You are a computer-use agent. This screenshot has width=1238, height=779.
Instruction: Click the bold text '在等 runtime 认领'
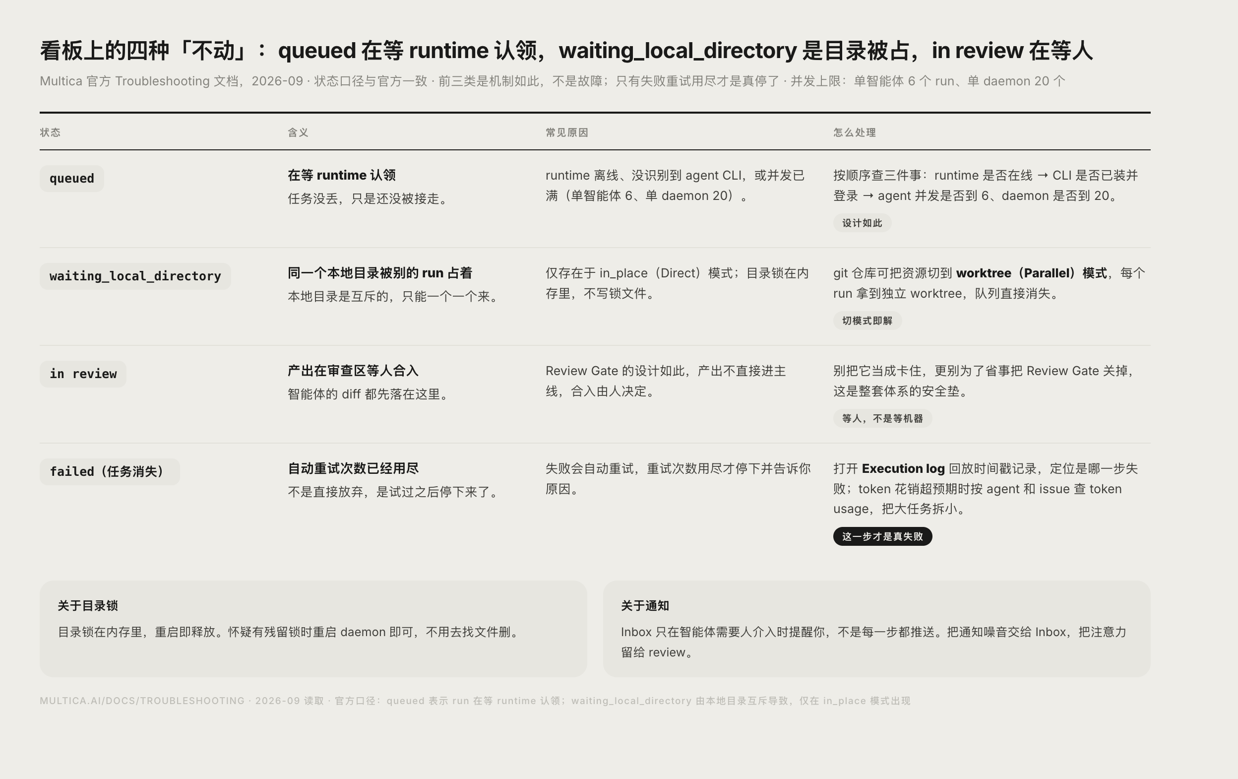point(342,175)
